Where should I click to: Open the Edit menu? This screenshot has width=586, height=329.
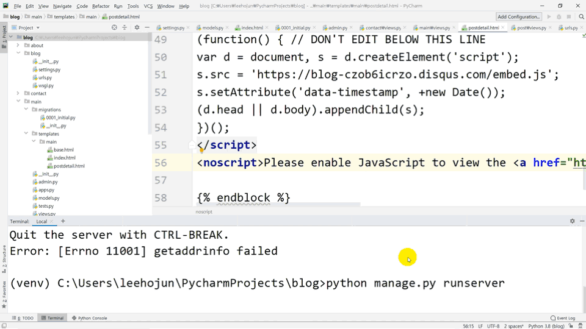pyautogui.click(x=29, y=6)
